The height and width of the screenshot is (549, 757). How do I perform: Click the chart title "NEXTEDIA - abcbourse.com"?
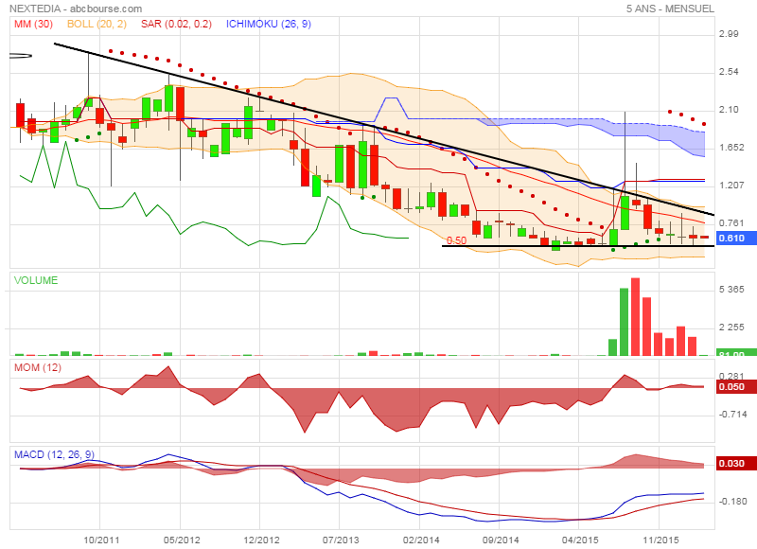pos(76,9)
